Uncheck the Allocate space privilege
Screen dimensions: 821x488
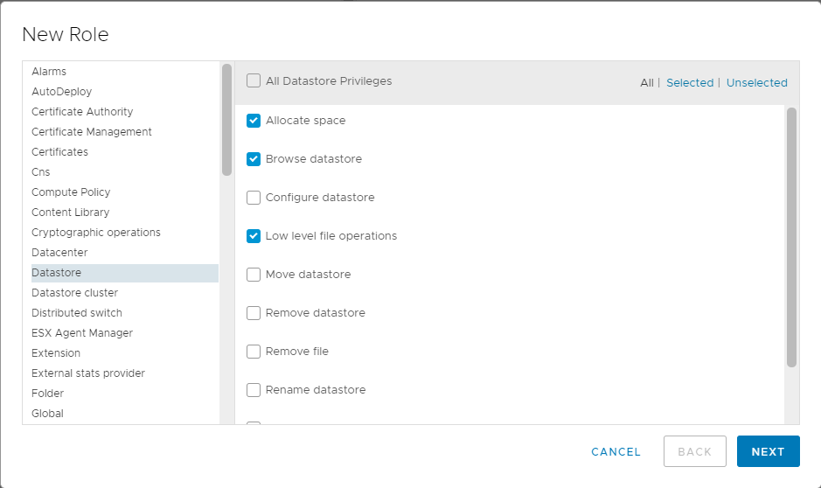pos(254,121)
